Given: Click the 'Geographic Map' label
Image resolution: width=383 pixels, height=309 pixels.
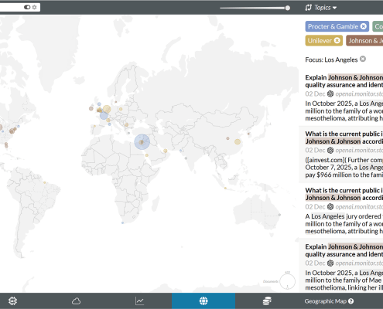Looking at the screenshot, I should pyautogui.click(x=326, y=301).
